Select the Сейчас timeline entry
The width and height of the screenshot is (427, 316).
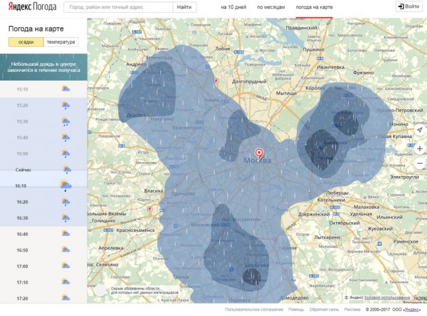[x=43, y=169]
